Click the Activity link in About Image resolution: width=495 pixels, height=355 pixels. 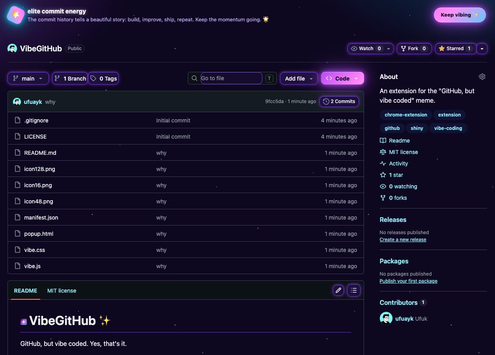click(x=398, y=163)
